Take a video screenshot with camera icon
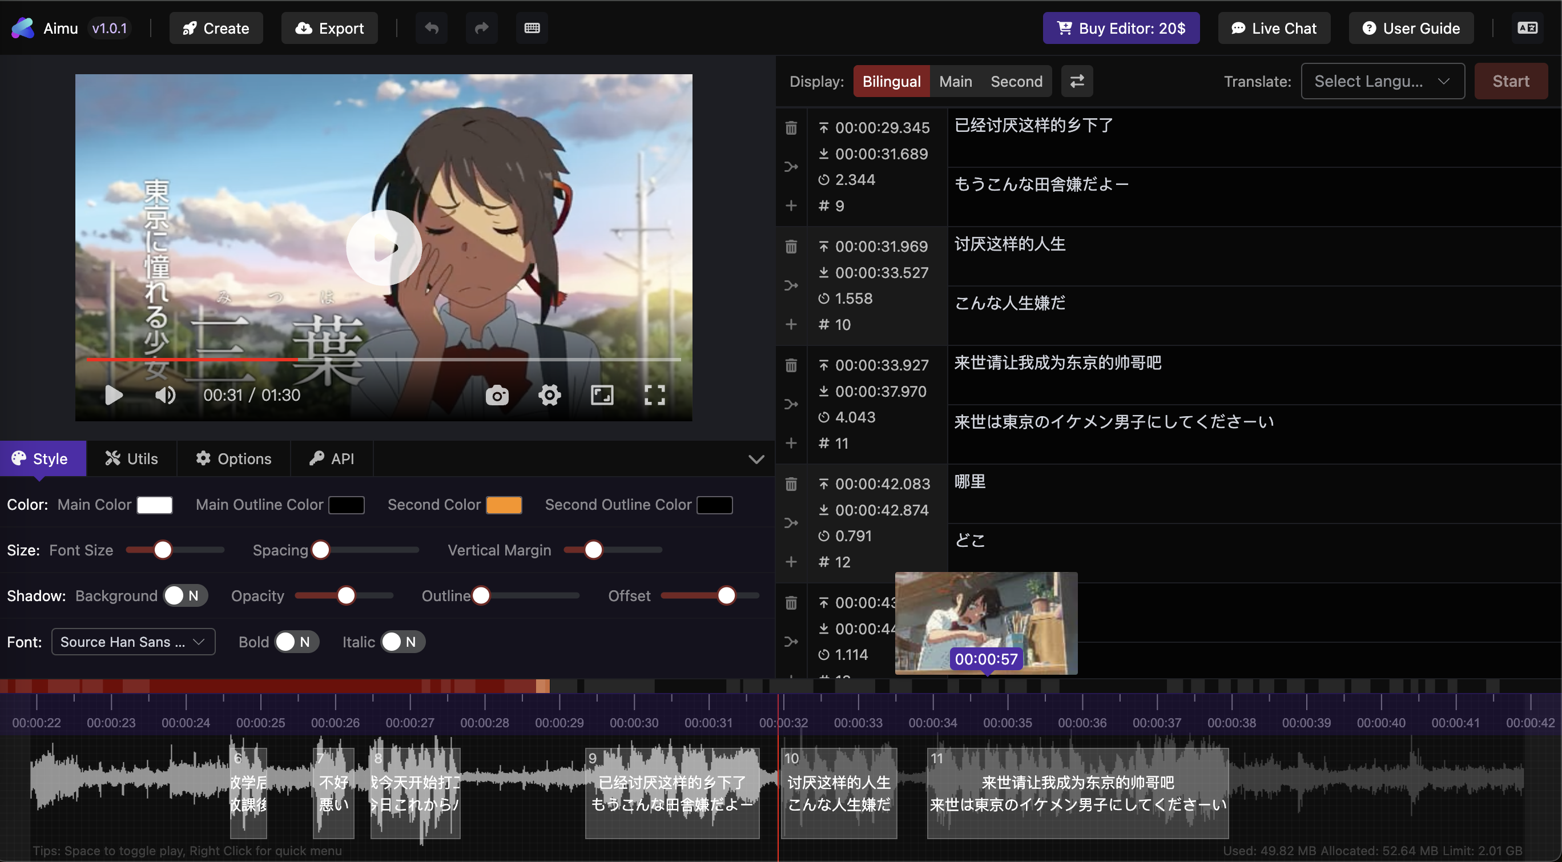The image size is (1562, 862). 497,395
